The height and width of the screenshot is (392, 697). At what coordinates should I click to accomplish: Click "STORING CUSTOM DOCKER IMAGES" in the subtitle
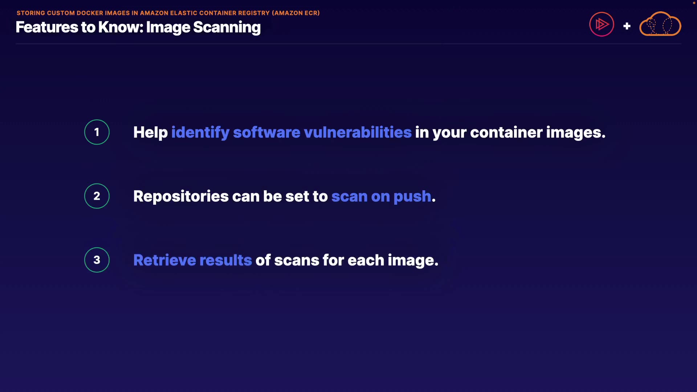(73, 13)
